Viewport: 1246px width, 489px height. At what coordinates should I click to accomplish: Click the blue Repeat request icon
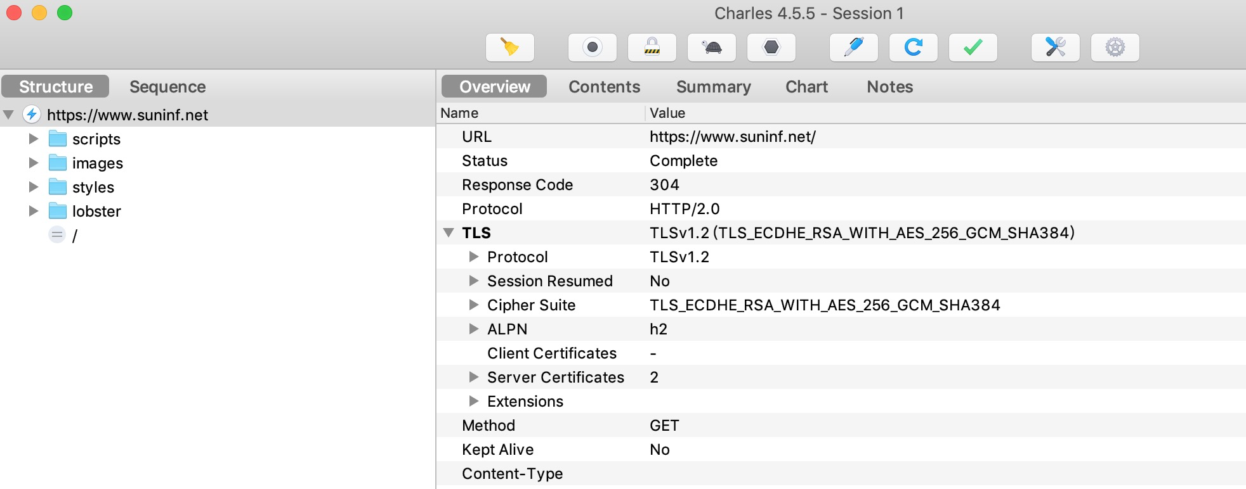coord(914,48)
